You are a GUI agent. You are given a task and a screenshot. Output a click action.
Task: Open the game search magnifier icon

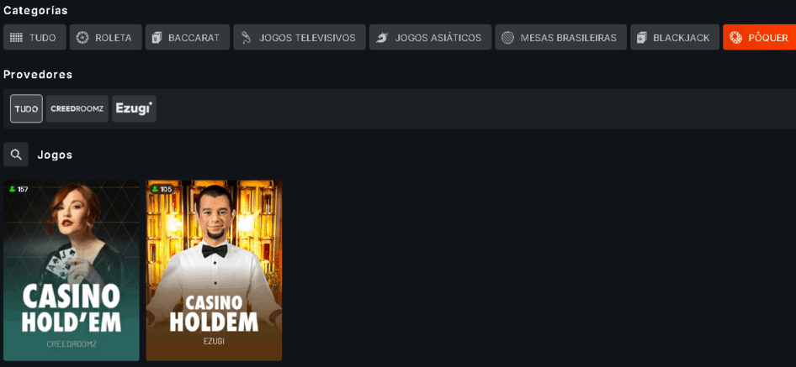[16, 155]
